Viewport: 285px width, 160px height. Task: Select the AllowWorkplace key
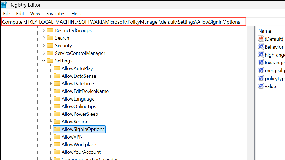[79, 144]
